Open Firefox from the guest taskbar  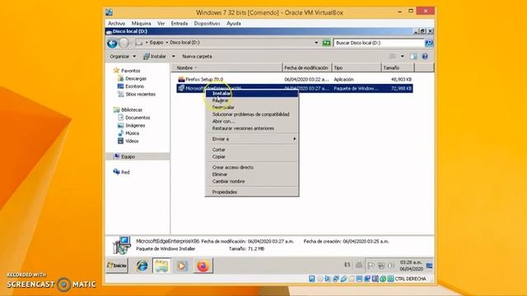pos(203,266)
